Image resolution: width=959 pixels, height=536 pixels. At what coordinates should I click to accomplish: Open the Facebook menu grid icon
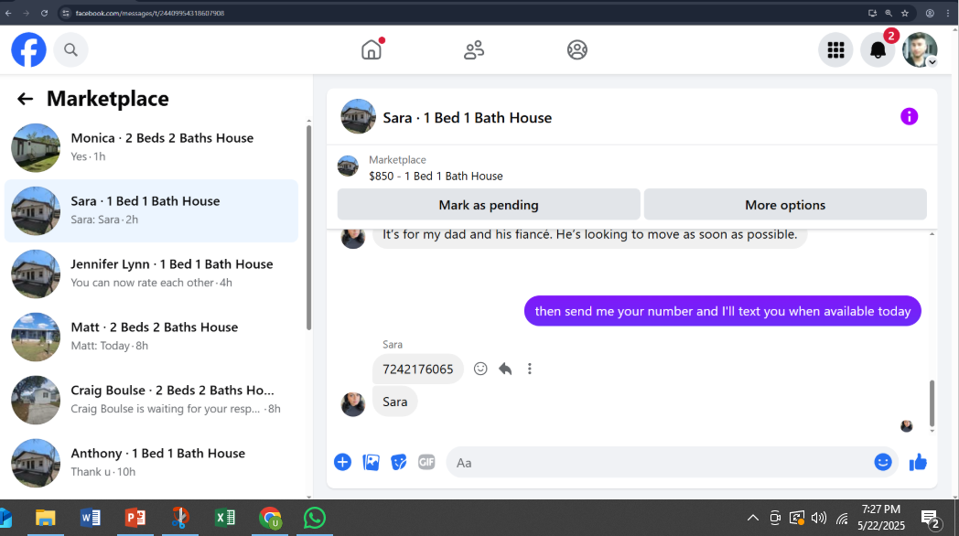835,49
